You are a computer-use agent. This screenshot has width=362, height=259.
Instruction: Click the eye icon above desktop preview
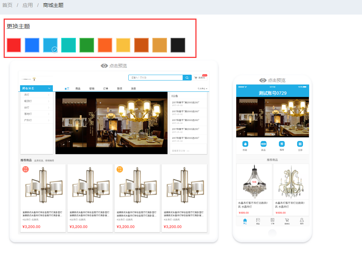pos(104,66)
